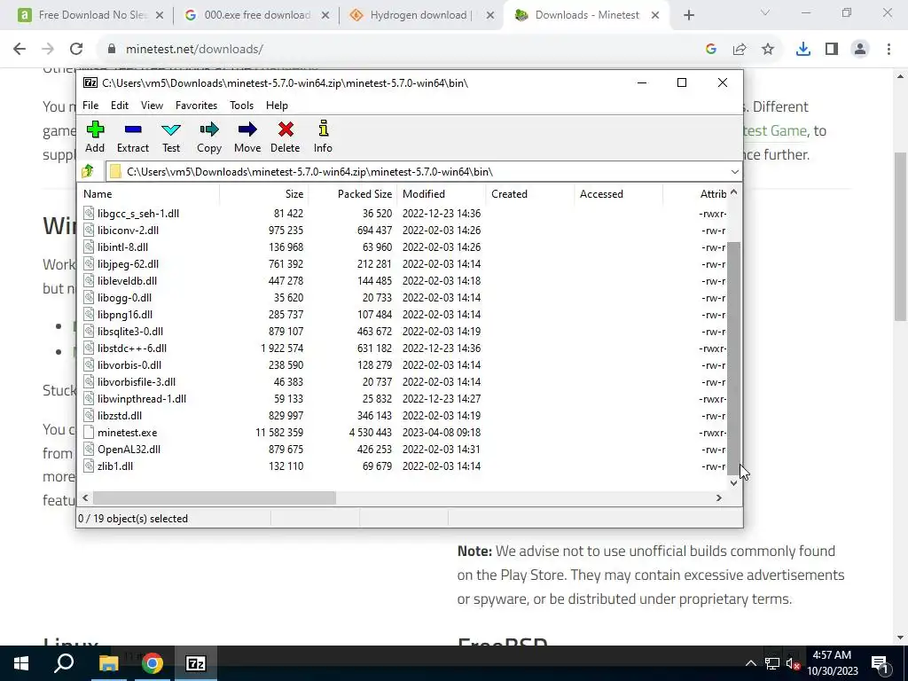Open the Tools menu
This screenshot has width=908, height=681.
click(241, 106)
